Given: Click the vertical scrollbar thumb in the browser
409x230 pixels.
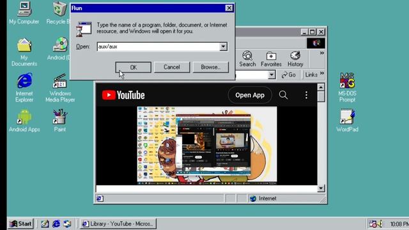Looking at the screenshot, I should click(321, 96).
